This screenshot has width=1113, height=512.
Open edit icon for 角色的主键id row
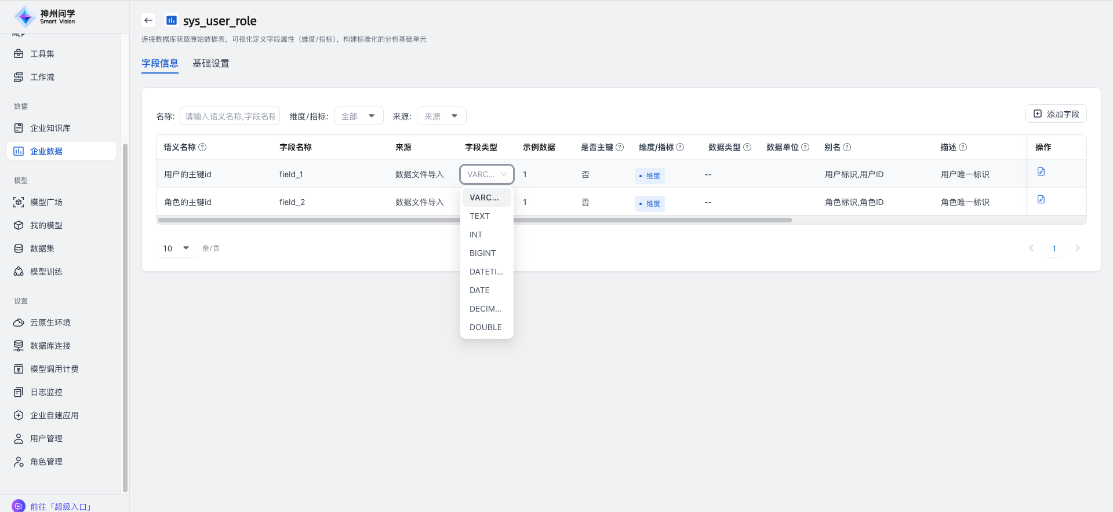[1041, 200]
